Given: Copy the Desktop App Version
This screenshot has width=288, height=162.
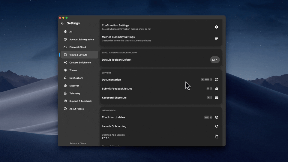Looking at the screenshot, I should tap(217, 136).
